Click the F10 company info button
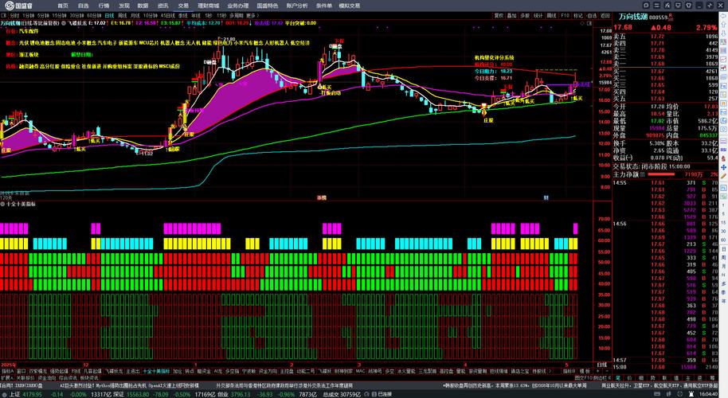The width and height of the screenshot is (728, 398). pos(565,16)
